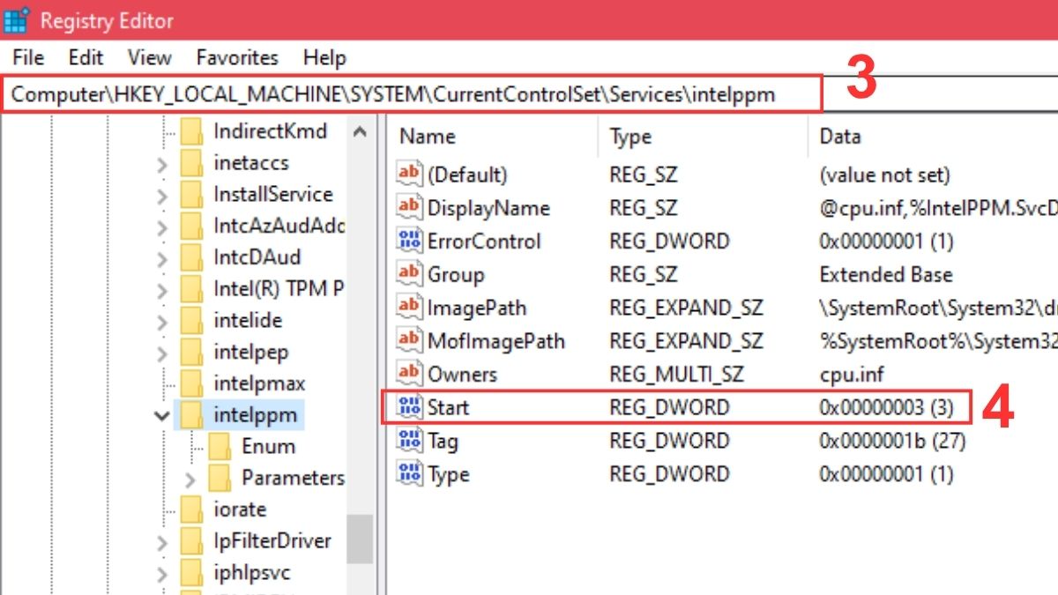This screenshot has width=1058, height=595.
Task: Select the iorate tree label
Action: [240, 509]
